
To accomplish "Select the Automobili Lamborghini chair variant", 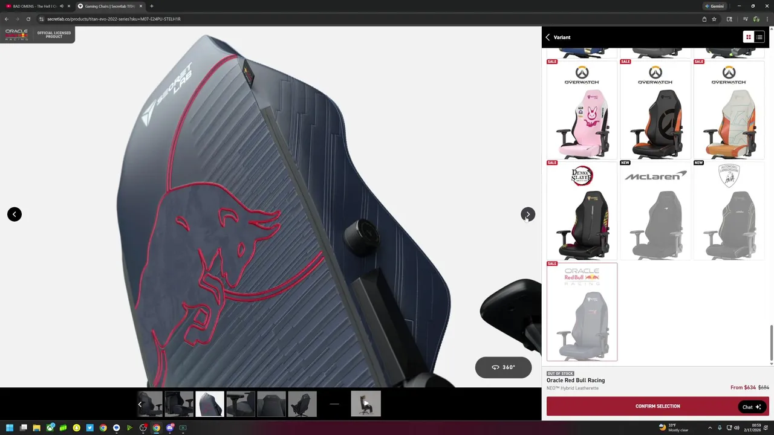I will point(729,210).
